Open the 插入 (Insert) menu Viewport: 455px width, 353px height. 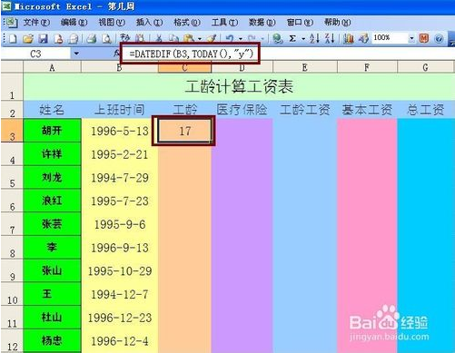pos(150,23)
